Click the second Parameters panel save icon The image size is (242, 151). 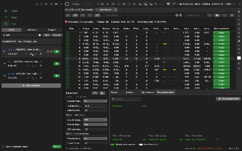tap(102, 93)
